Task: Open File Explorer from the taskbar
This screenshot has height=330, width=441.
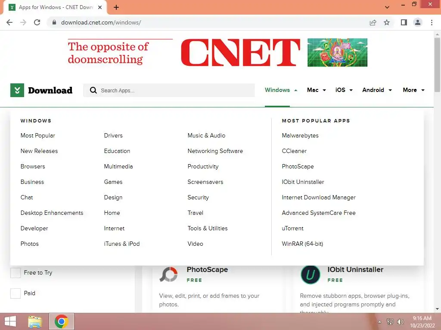Action: coord(35,321)
